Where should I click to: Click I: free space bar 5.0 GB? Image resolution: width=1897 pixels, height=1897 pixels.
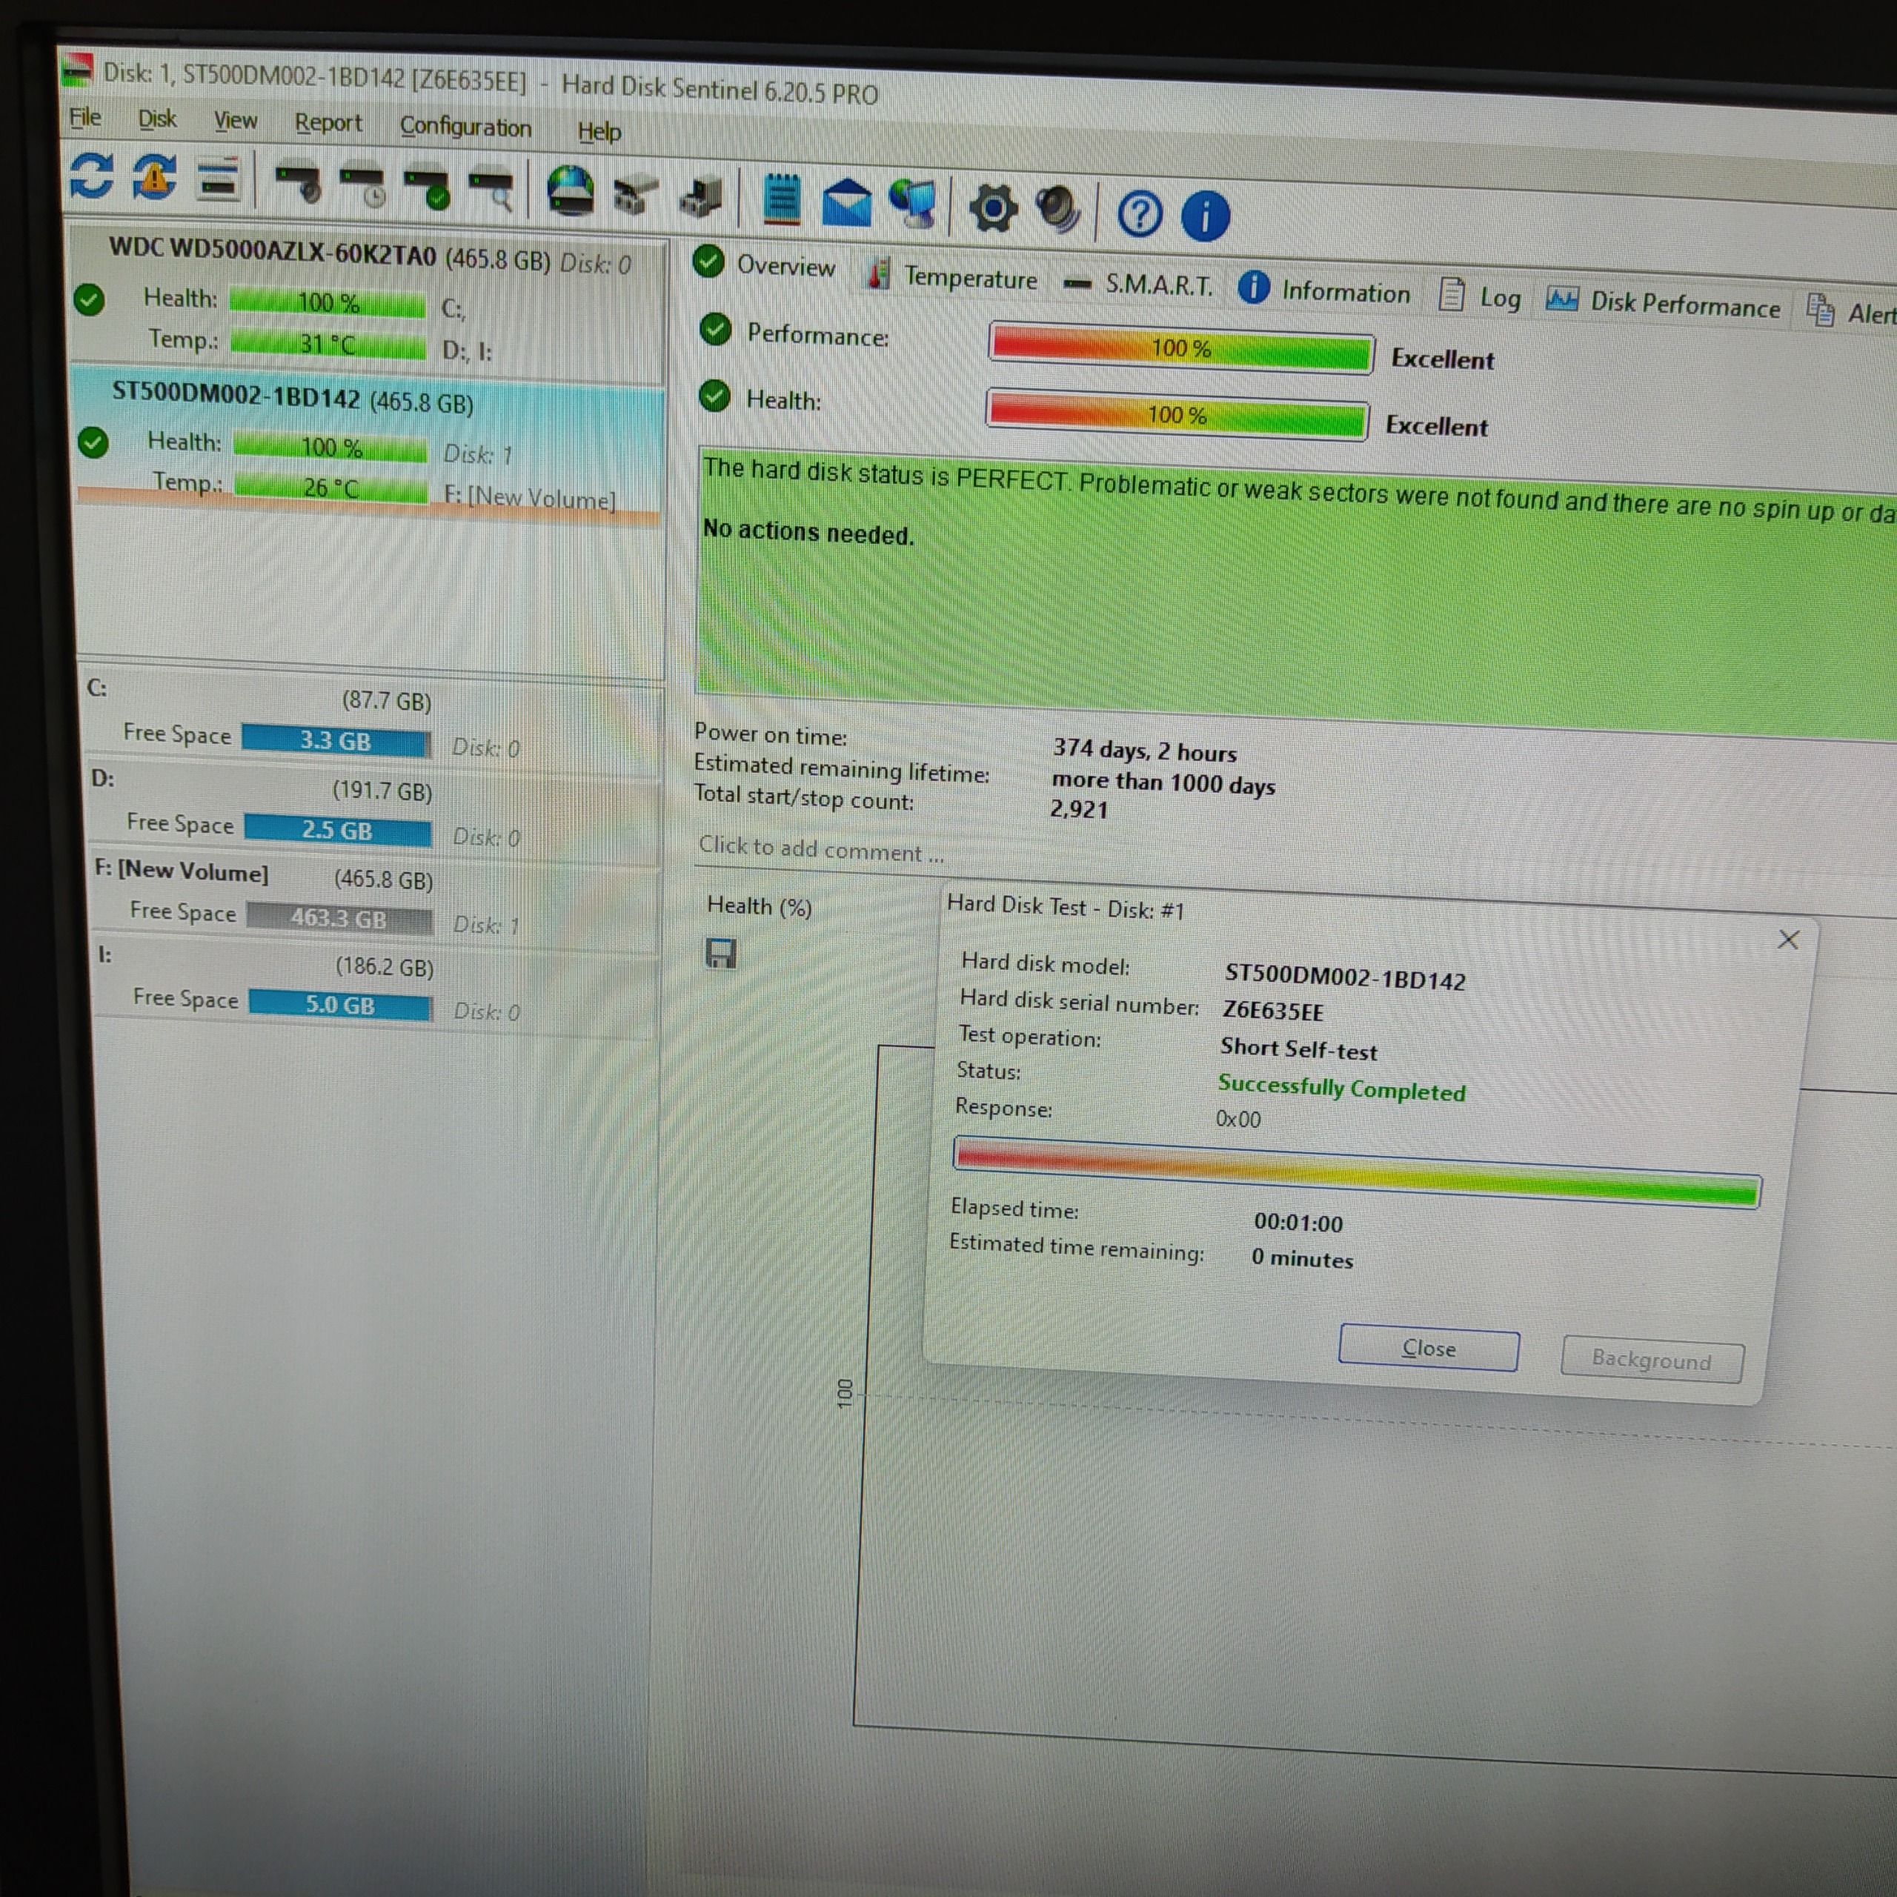point(341,1005)
